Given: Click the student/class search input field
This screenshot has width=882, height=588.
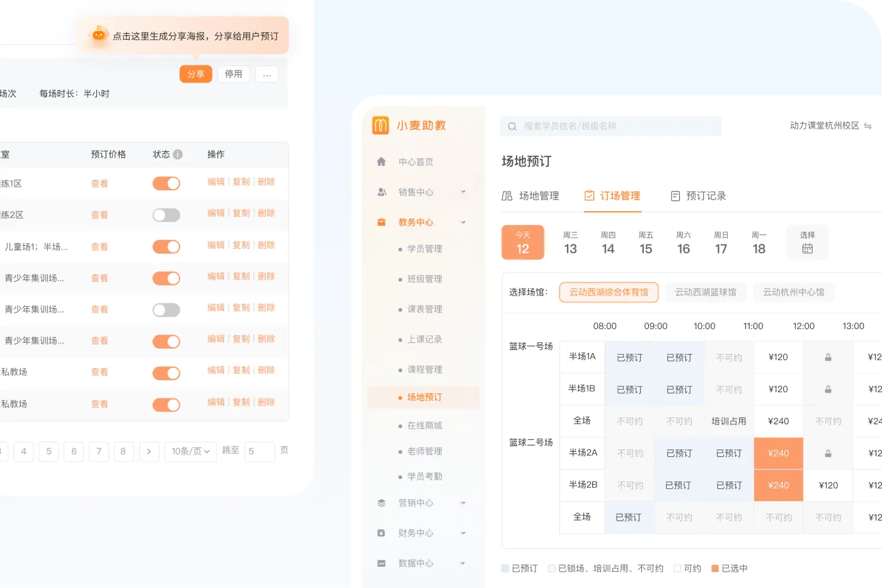Looking at the screenshot, I should click(610, 126).
